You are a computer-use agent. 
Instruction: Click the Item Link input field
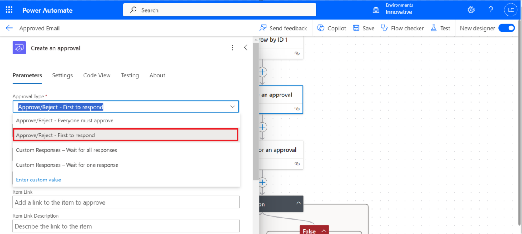(x=126, y=202)
